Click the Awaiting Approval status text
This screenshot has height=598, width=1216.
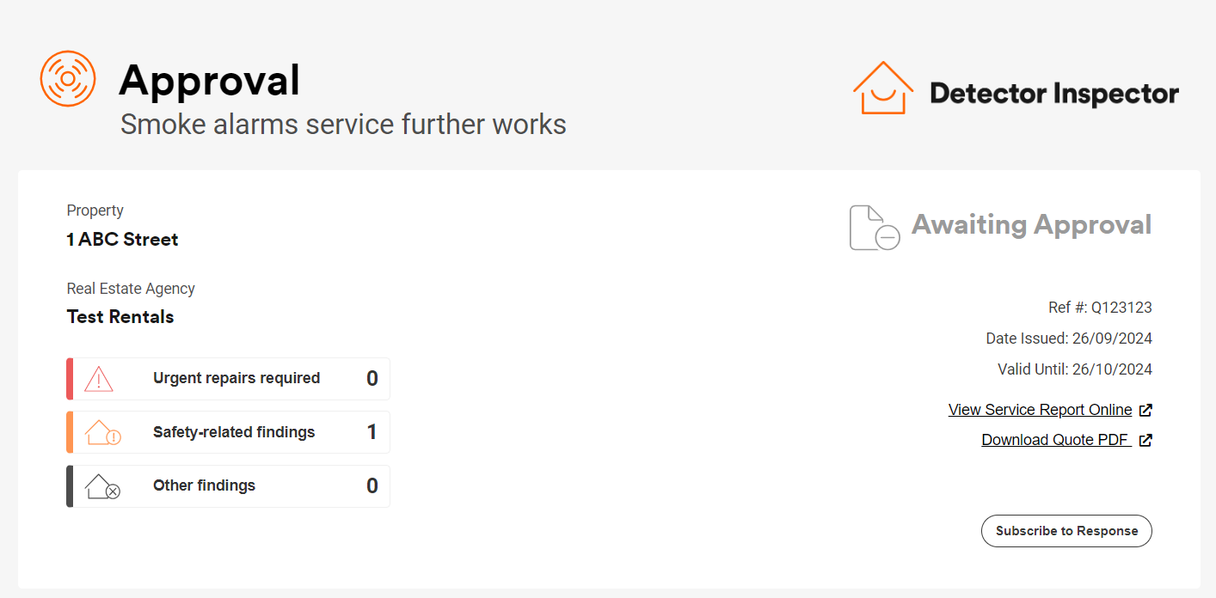pos(1030,225)
